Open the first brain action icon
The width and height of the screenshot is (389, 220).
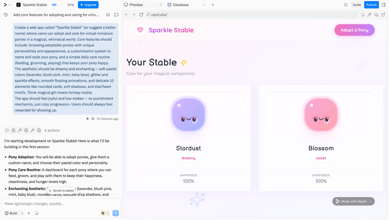(x=14, y=130)
